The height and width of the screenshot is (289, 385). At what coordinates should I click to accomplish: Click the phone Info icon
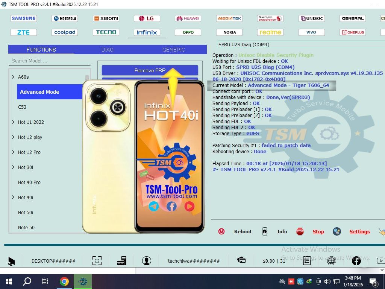(x=264, y=231)
